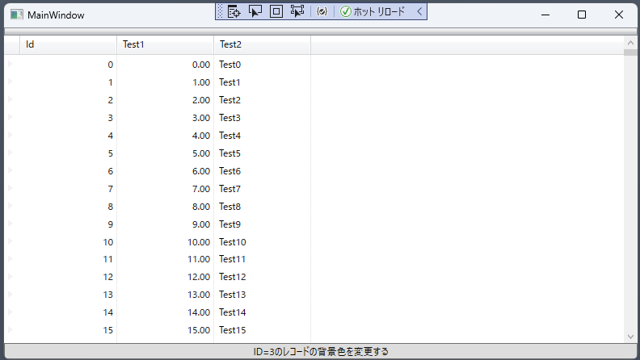Screen dimensions: 640x360
Task: Expand row details for the row with Id 1
Action: (11, 82)
